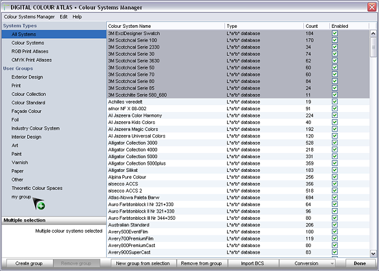This screenshot has width=379, height=271.
Task: Open the Paper user group
Action: (17, 171)
